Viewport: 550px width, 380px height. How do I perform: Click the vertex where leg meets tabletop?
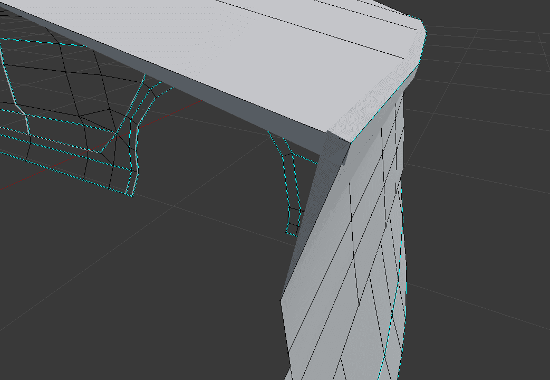pos(352,142)
